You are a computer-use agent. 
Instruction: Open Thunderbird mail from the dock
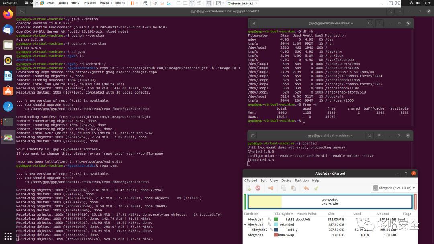(8, 29)
